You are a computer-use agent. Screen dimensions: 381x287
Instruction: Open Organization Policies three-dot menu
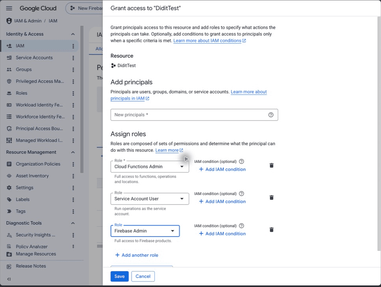pos(73,164)
